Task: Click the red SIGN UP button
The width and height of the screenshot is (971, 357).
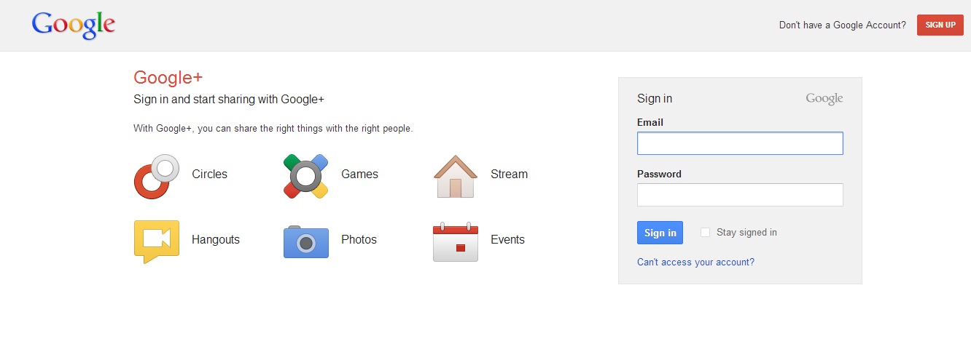Action: 940,25
